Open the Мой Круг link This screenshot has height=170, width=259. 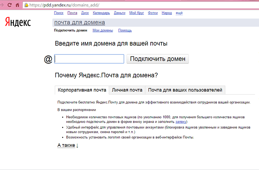137,13
